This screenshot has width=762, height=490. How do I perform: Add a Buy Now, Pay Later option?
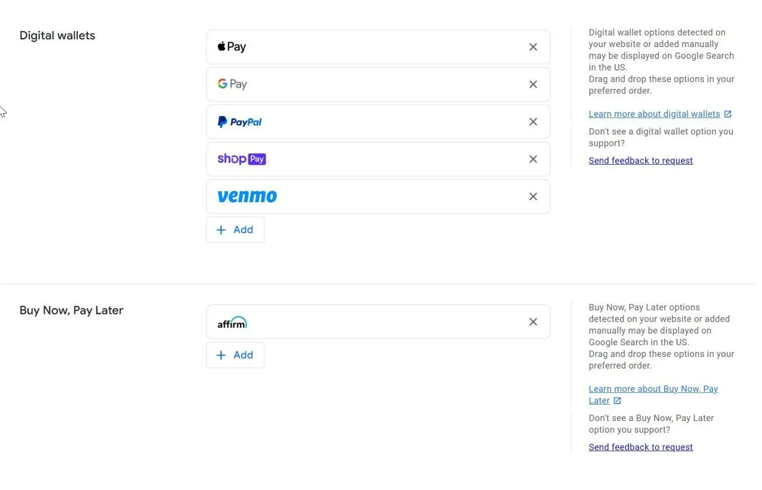(235, 355)
